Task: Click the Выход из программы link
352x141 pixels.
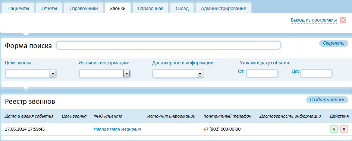Action: [x=314, y=20]
